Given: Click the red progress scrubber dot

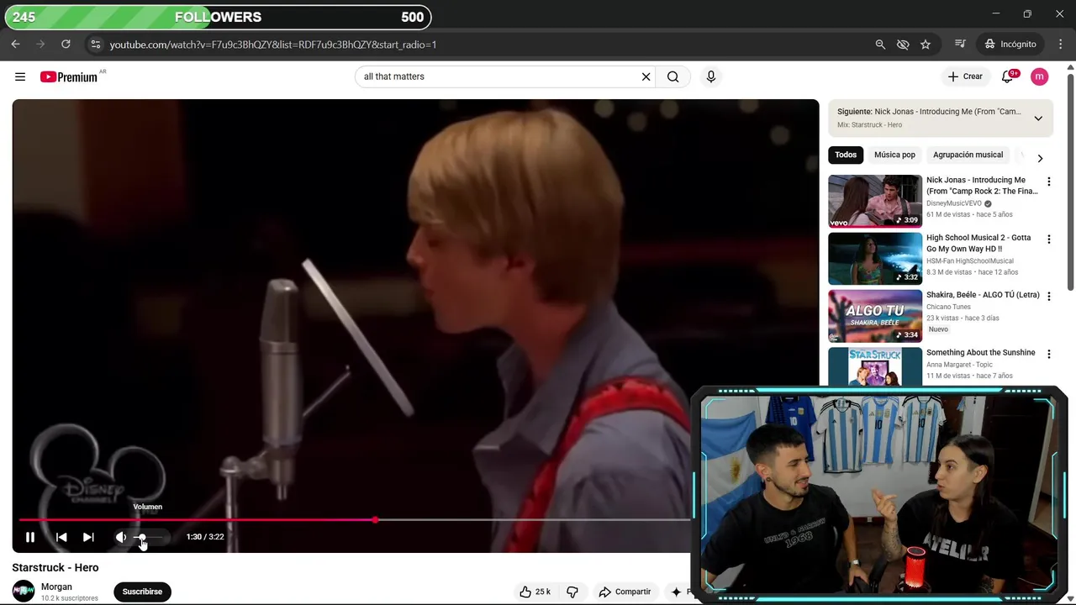Looking at the screenshot, I should pyautogui.click(x=376, y=520).
